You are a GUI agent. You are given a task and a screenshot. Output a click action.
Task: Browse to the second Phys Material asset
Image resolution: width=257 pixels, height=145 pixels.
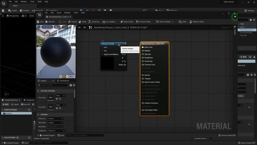tap(60, 108)
